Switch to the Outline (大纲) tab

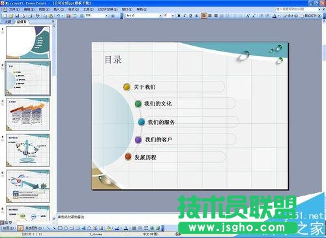(x=8, y=22)
